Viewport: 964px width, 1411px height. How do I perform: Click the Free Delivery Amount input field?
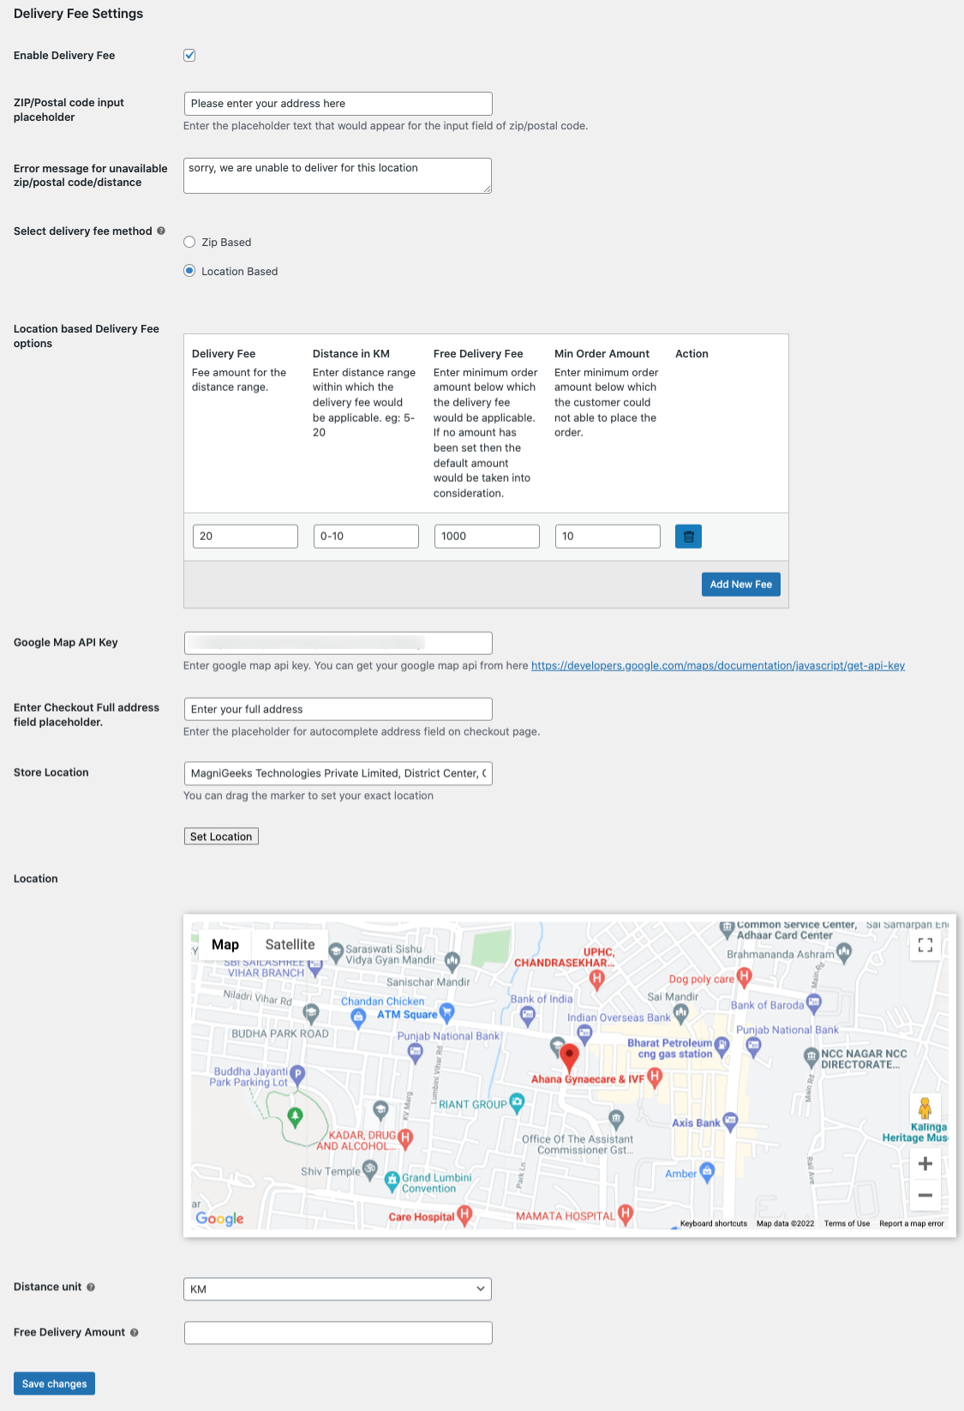click(338, 1333)
